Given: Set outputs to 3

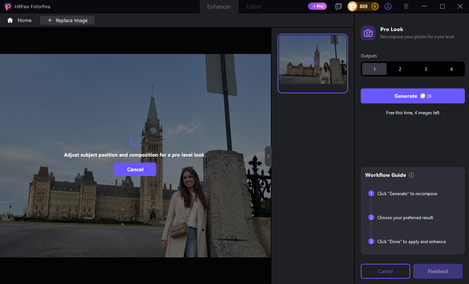Looking at the screenshot, I should pyautogui.click(x=425, y=69).
